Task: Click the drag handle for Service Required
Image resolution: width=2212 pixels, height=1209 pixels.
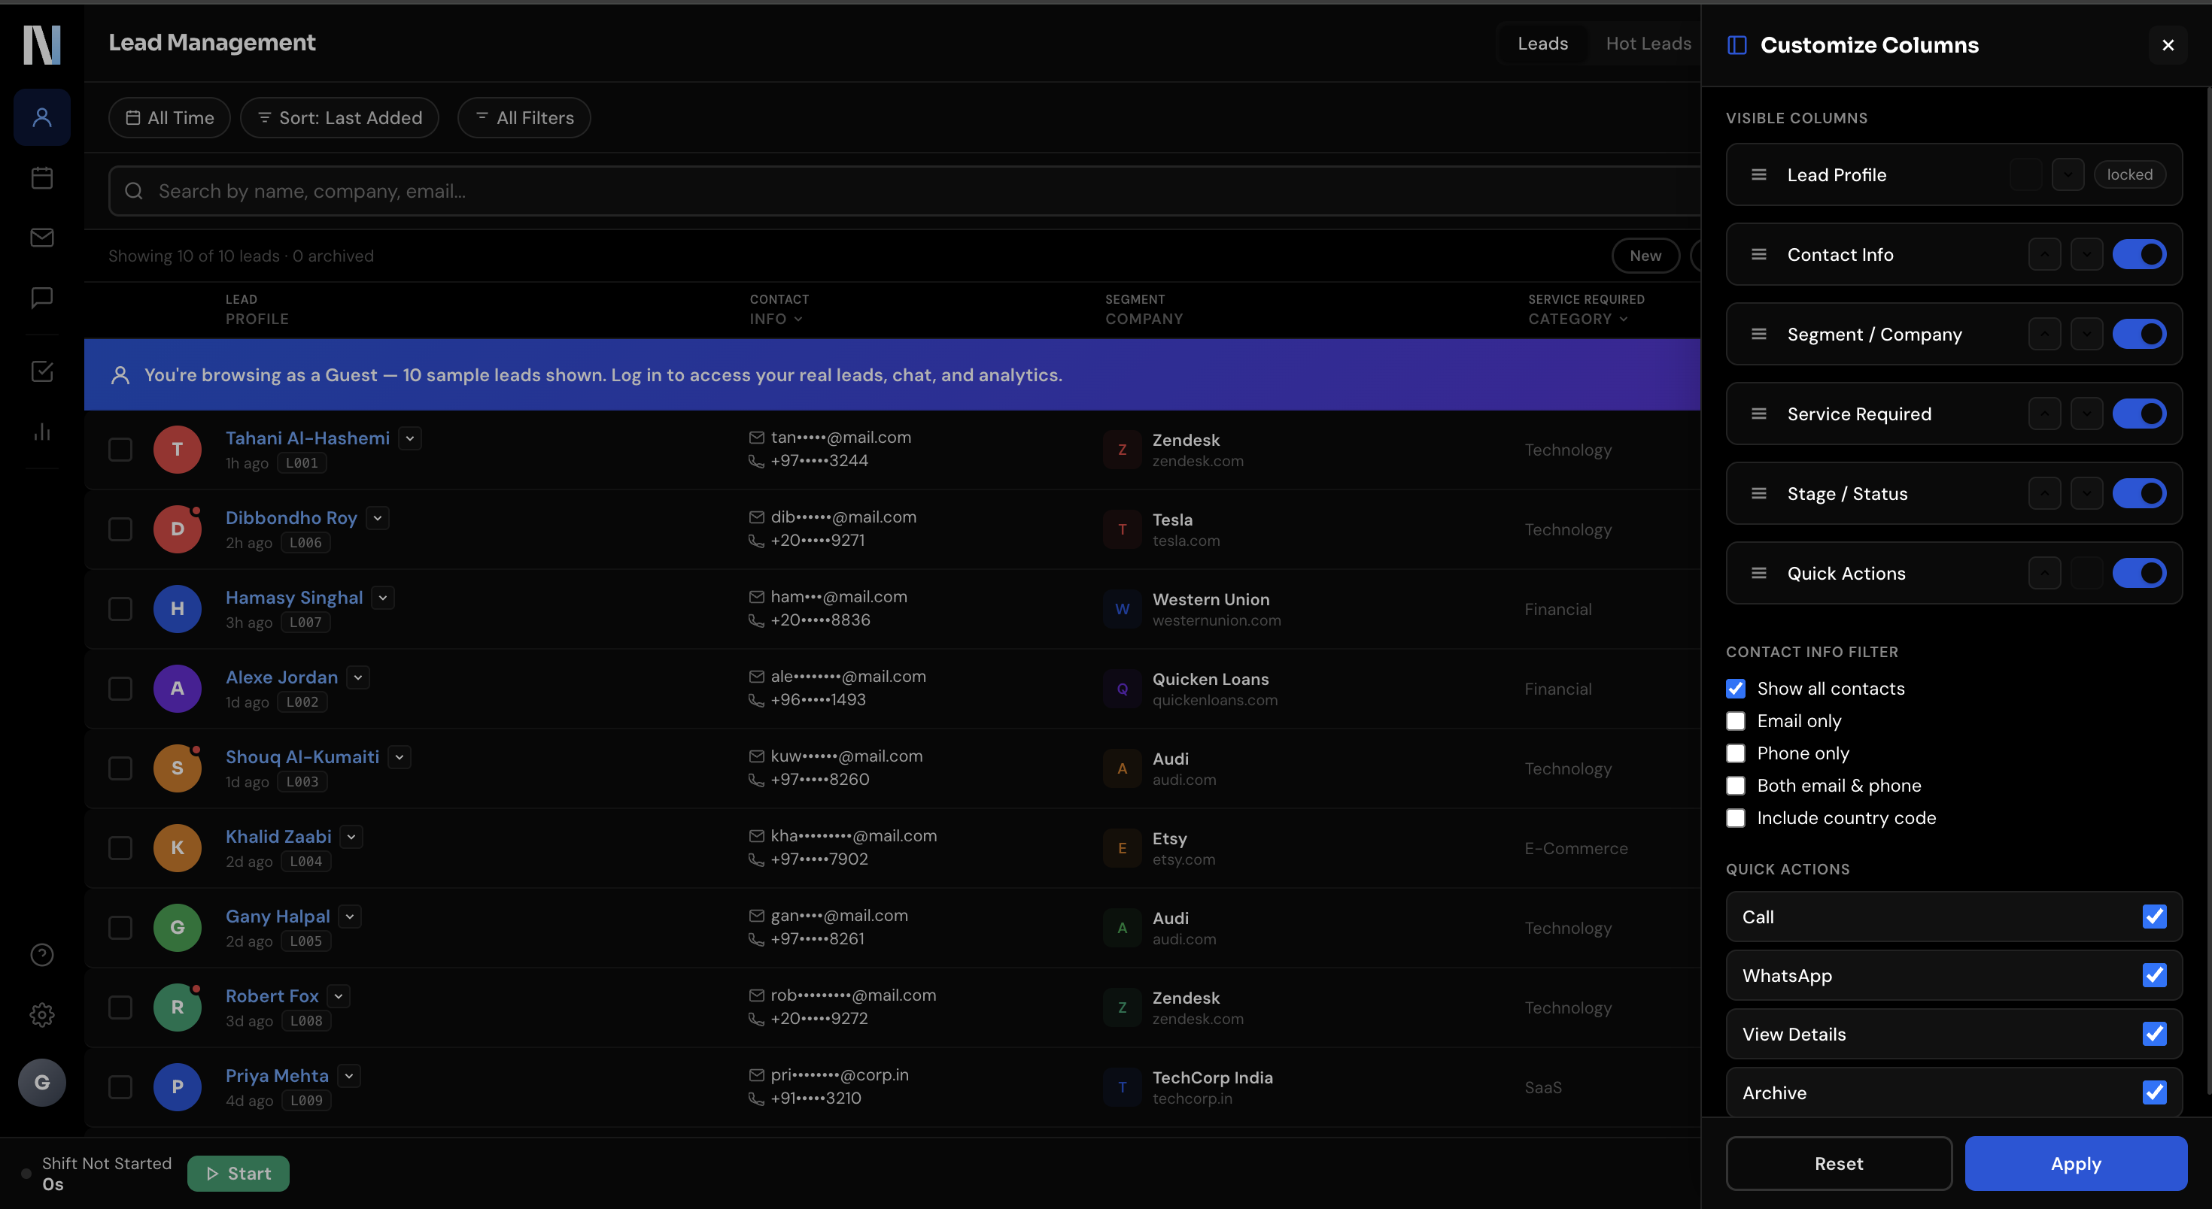Action: pos(1758,414)
